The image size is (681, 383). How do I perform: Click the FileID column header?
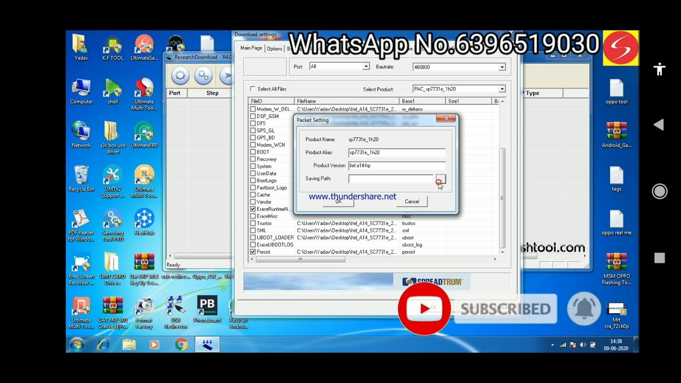(x=271, y=101)
